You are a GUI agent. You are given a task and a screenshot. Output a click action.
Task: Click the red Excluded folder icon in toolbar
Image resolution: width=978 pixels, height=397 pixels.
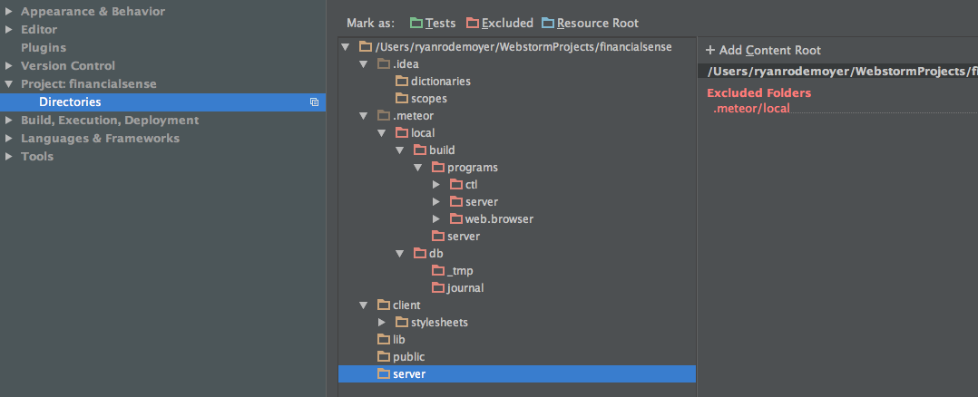pos(473,23)
